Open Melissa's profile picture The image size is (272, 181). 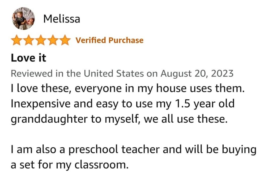[23, 19]
